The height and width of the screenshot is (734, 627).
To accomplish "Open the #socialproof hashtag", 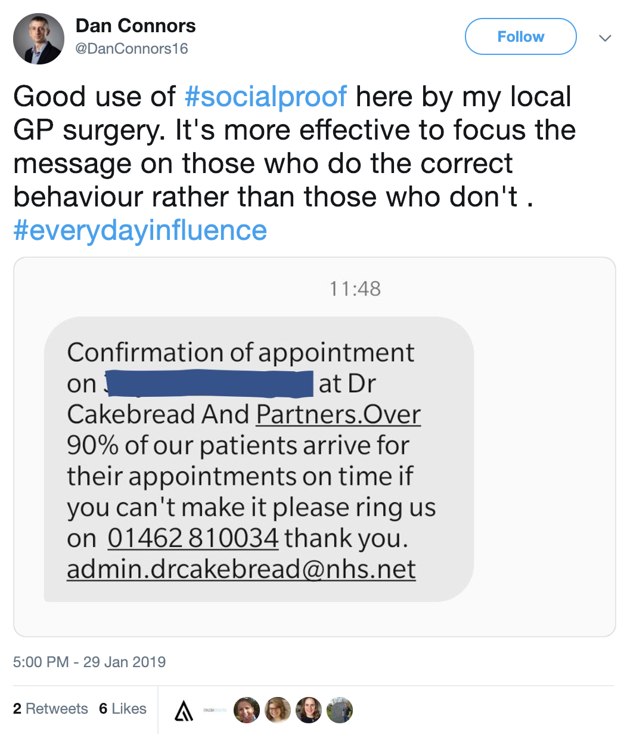I will click(x=266, y=97).
